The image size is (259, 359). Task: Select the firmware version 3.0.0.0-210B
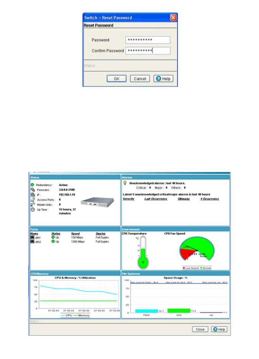(67, 190)
